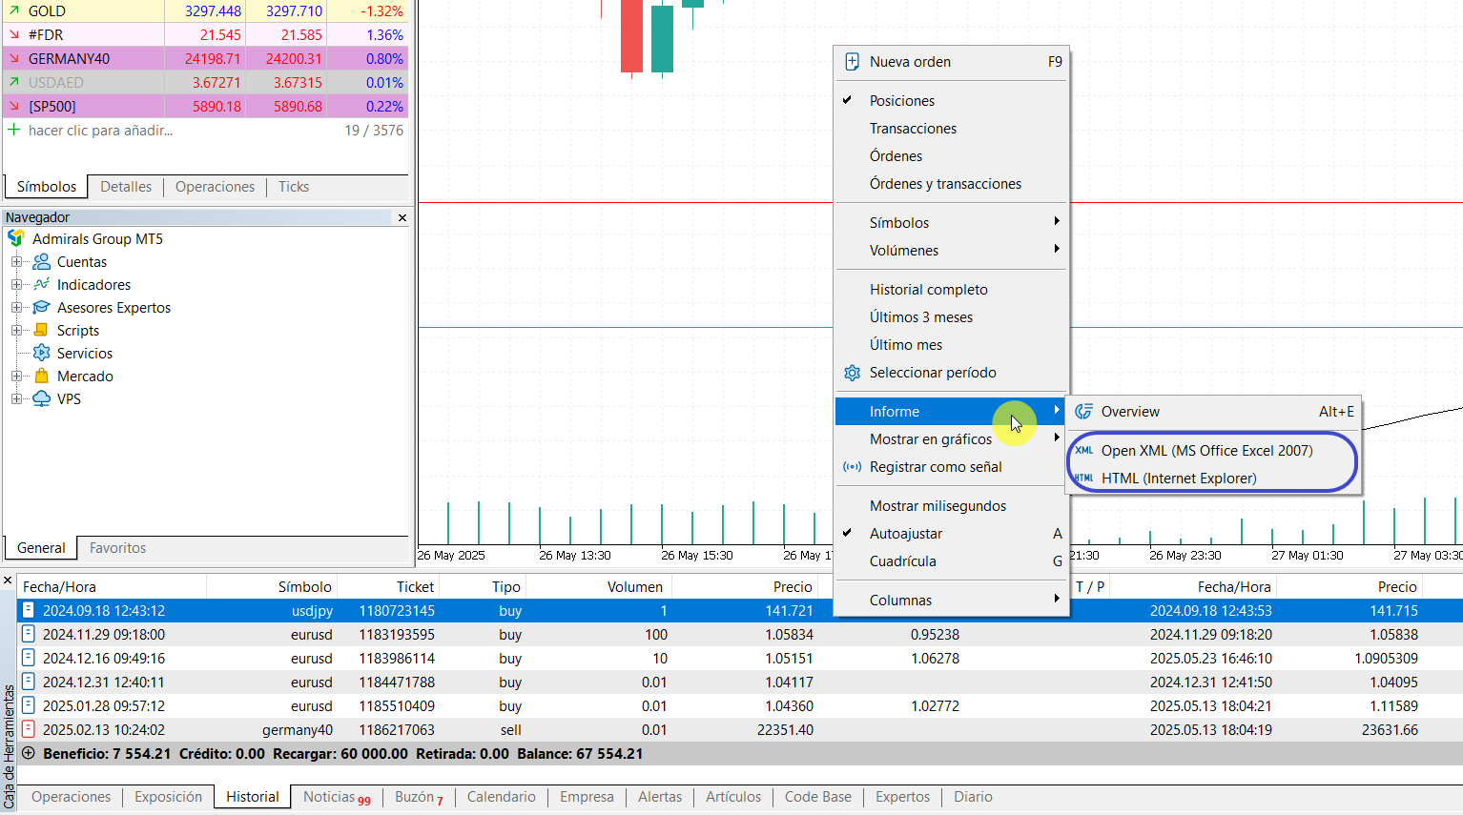Image resolution: width=1463 pixels, height=815 pixels.
Task: Expand the Mercado tree node
Action: (16, 377)
